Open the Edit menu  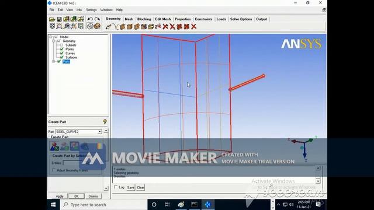(x=60, y=10)
